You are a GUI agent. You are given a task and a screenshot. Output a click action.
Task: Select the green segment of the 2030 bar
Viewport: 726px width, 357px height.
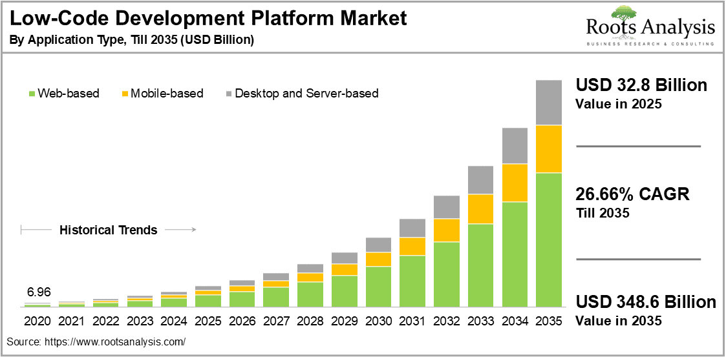[x=379, y=287]
